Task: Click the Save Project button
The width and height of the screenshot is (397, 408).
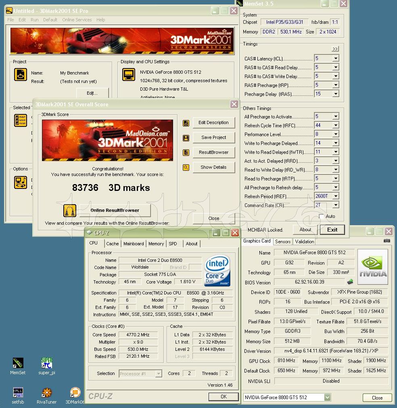Action: coord(213,137)
